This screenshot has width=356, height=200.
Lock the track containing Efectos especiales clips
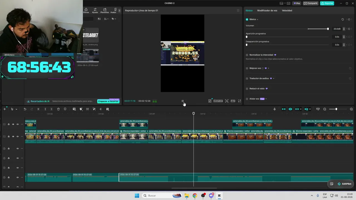(x=9, y=136)
